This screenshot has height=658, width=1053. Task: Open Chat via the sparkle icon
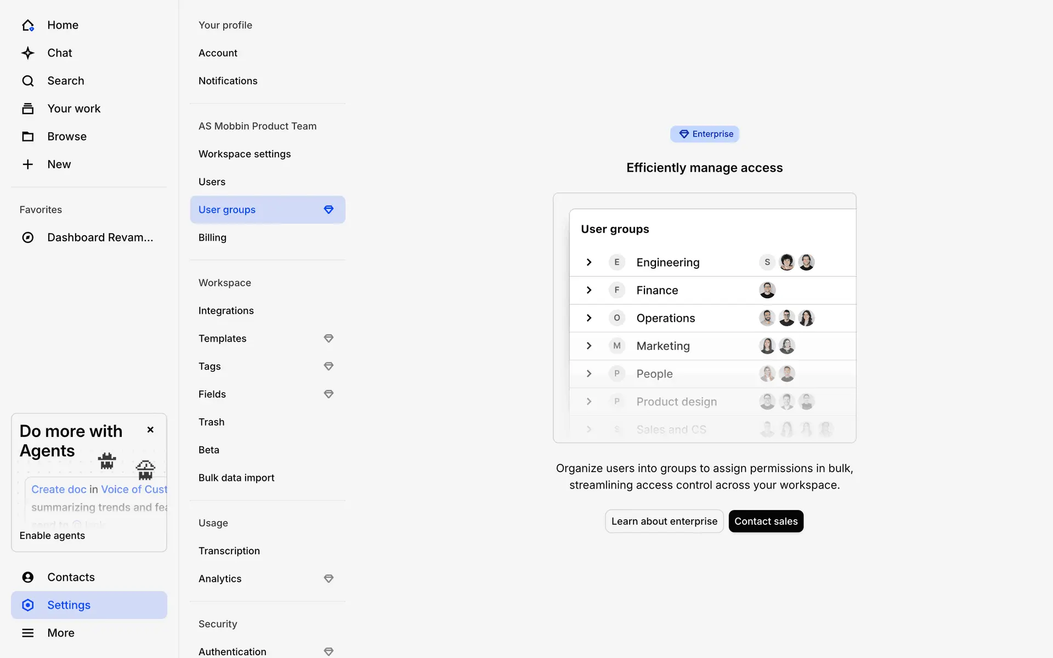(28, 53)
